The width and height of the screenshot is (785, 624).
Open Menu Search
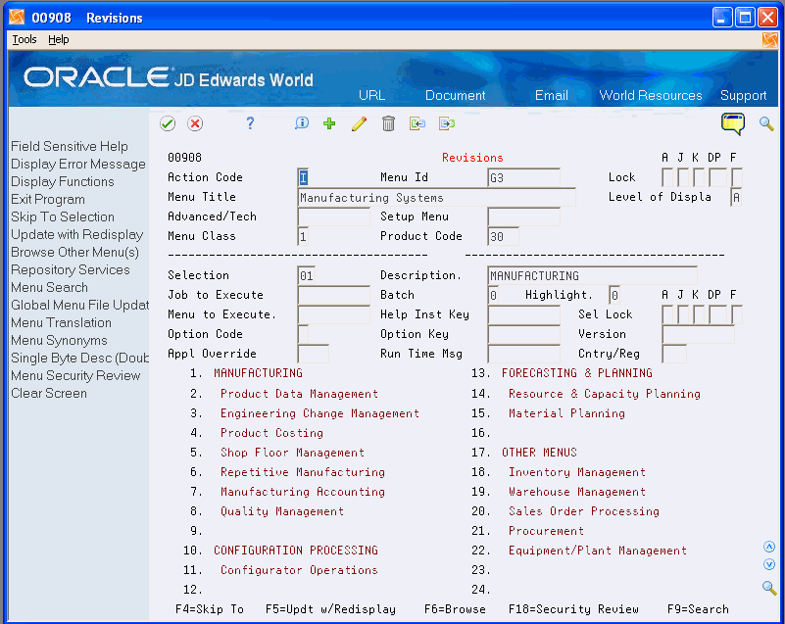pos(50,287)
